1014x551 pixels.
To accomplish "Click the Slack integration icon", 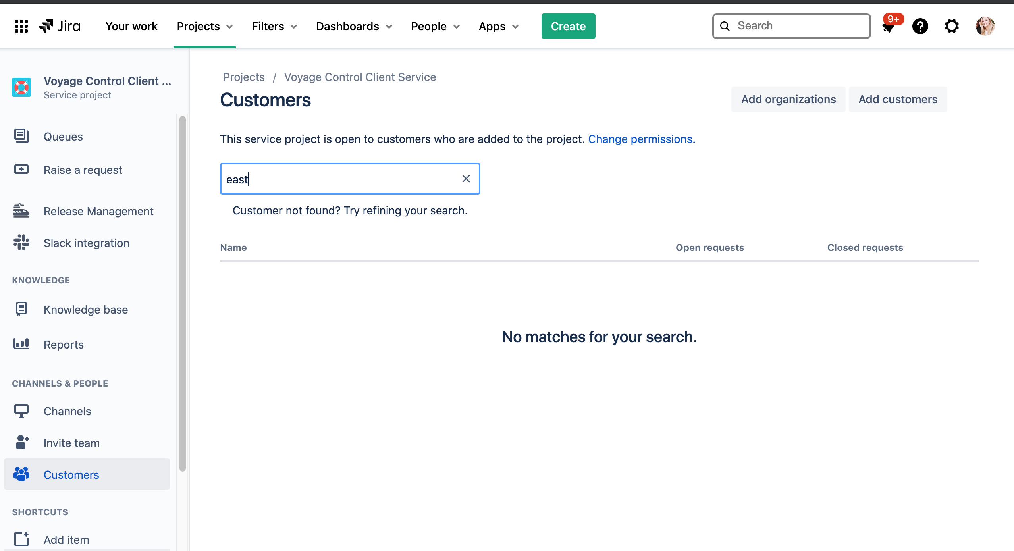I will (x=21, y=243).
